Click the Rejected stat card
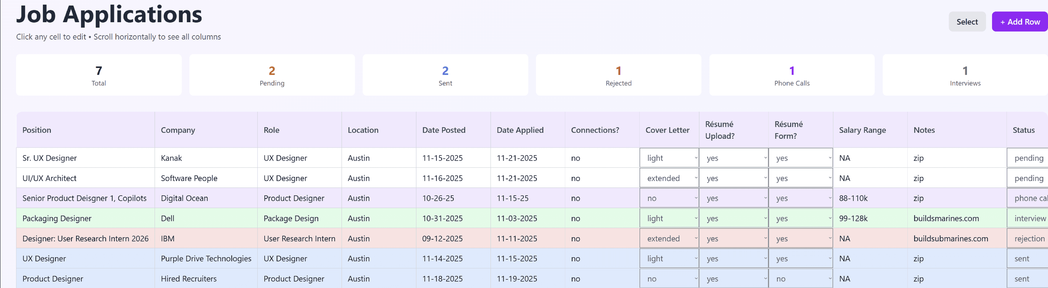The image size is (1048, 288). (618, 75)
